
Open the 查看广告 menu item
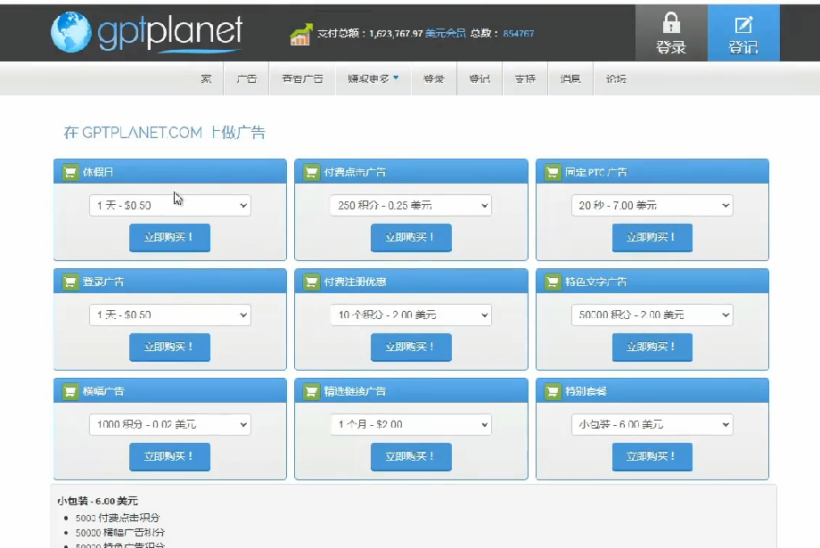pos(302,78)
